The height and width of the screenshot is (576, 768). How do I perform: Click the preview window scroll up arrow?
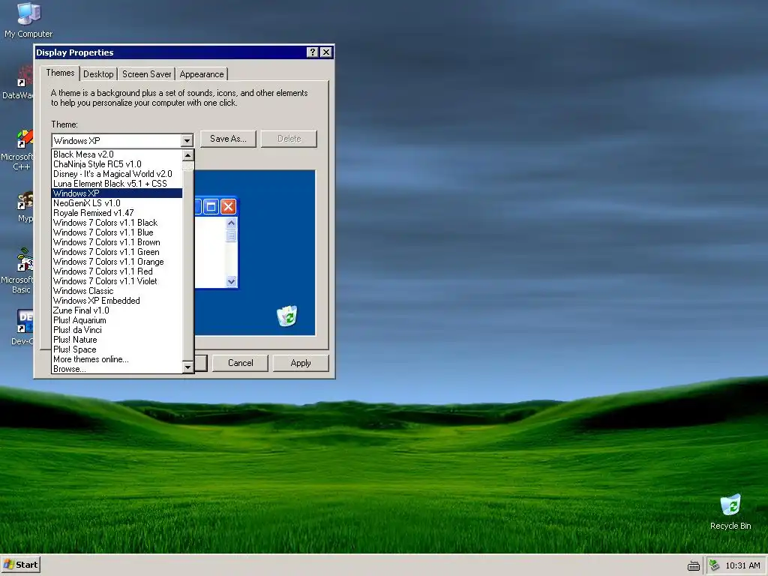pyautogui.click(x=231, y=223)
